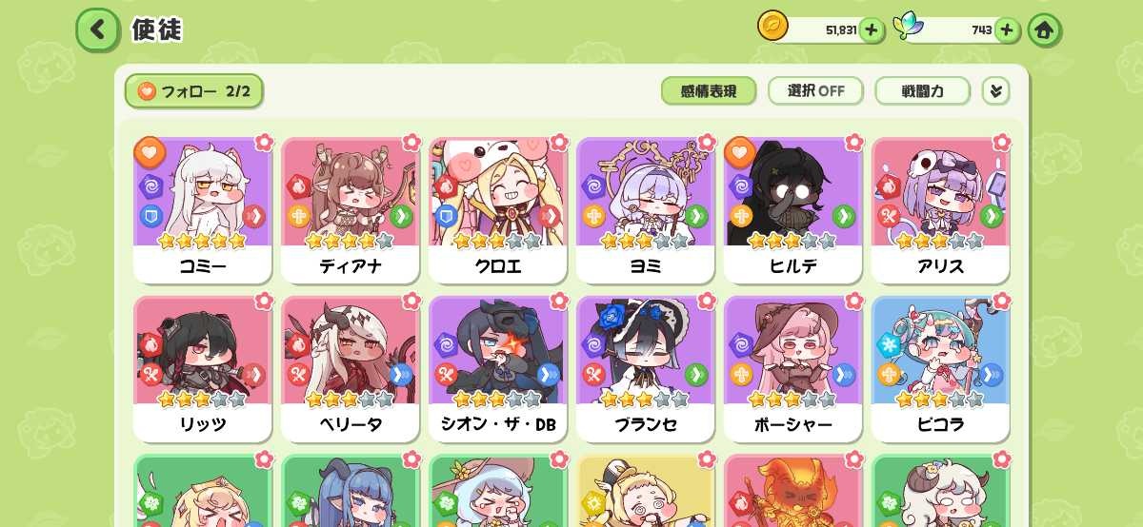Open the 戦闘力 sort dropdown
The height and width of the screenshot is (527, 1143).
(x=922, y=91)
